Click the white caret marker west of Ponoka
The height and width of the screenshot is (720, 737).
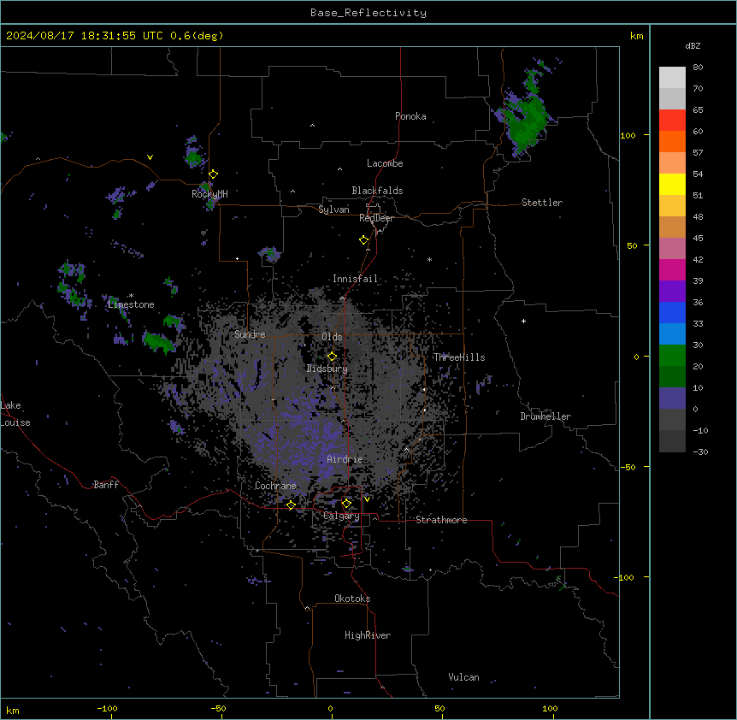pos(312,126)
